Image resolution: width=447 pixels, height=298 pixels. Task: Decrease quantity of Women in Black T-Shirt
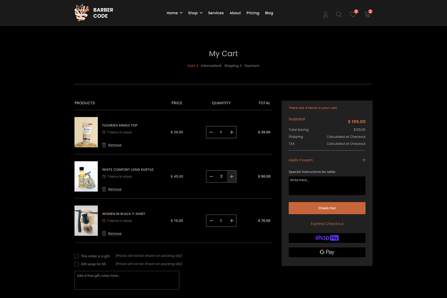(211, 221)
